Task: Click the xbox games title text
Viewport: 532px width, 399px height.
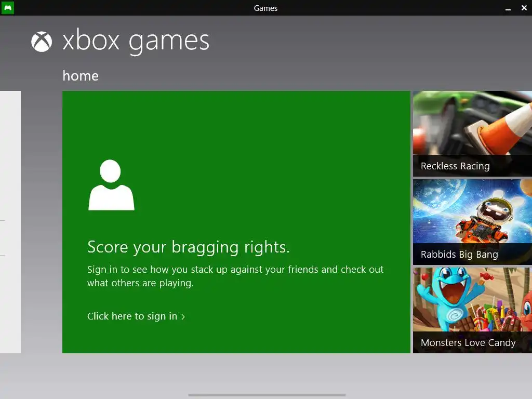Action: 136,42
